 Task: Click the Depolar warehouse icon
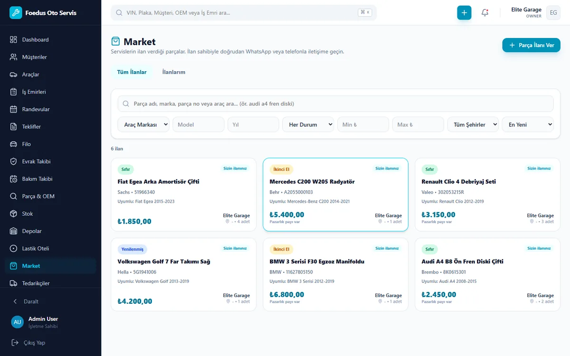[x=13, y=231]
